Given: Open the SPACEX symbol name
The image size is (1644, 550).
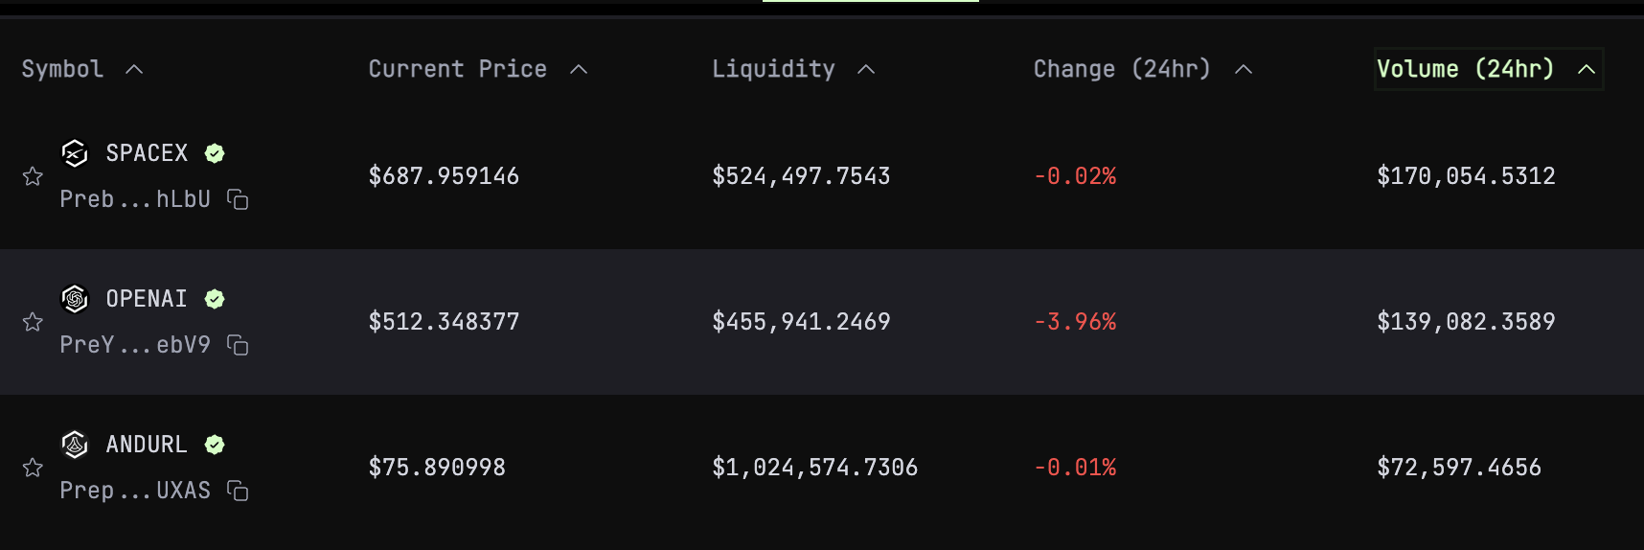Looking at the screenshot, I should (147, 153).
